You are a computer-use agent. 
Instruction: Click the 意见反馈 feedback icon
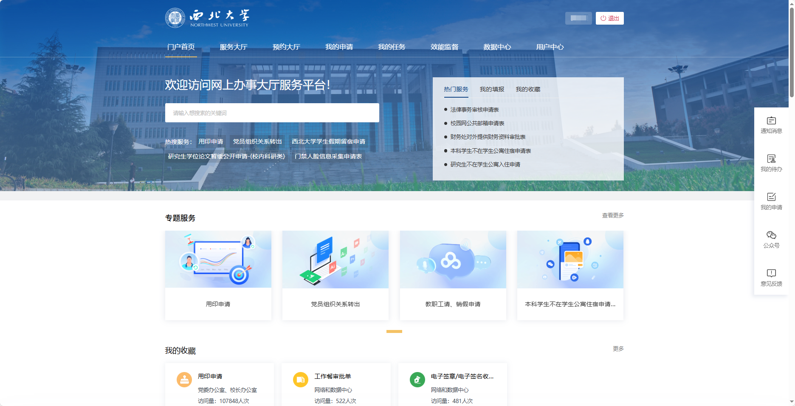click(x=771, y=273)
